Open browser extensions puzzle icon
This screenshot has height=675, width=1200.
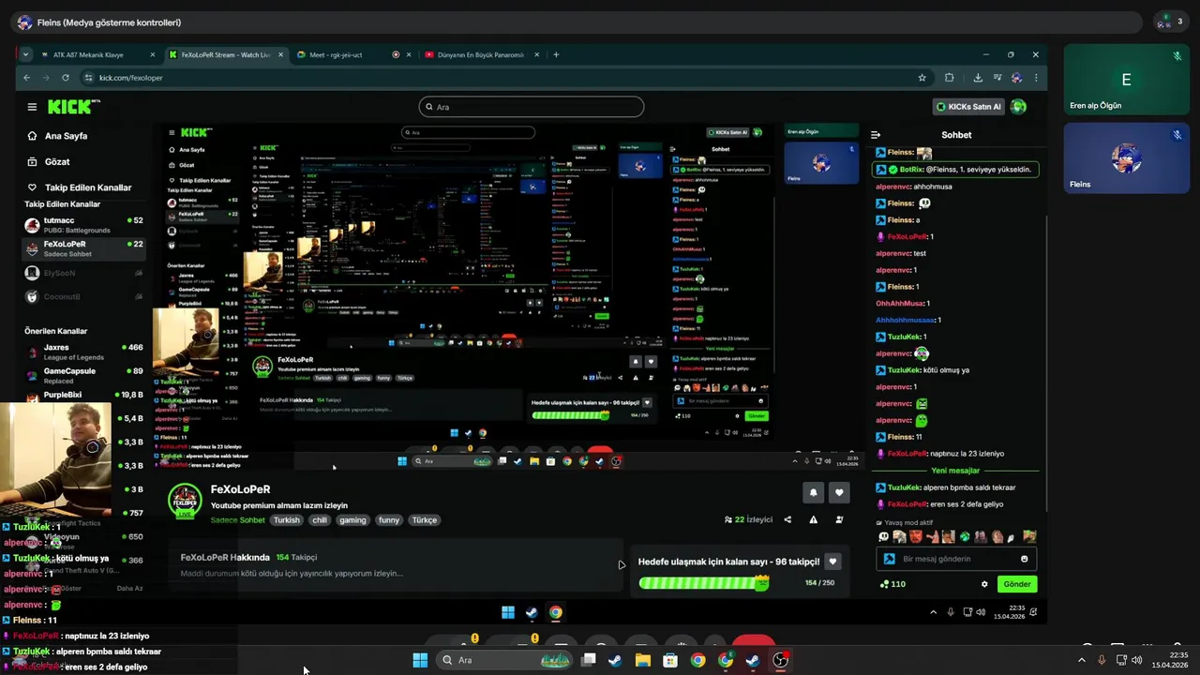click(949, 78)
